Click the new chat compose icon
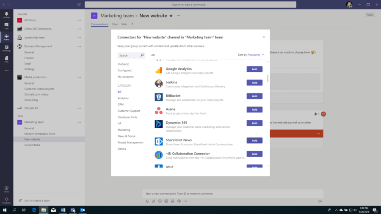 point(79,5)
